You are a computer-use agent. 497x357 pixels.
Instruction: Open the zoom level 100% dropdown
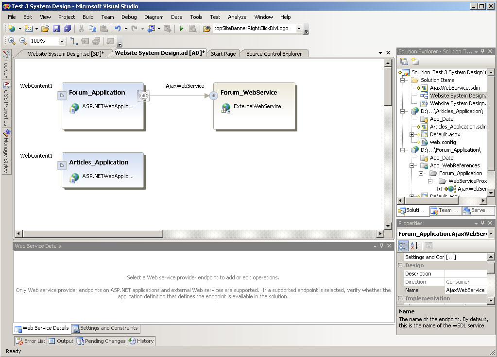[62, 41]
